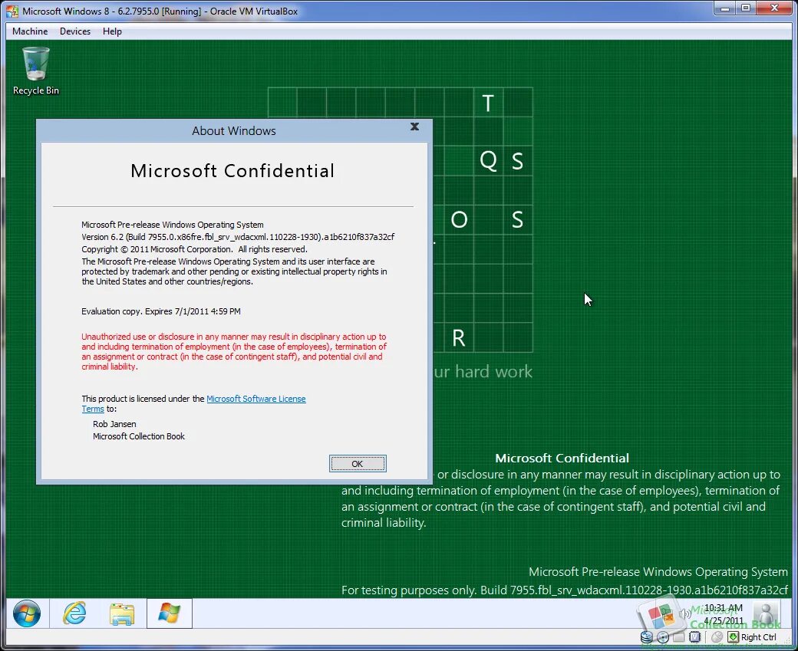Open the Help menu
Viewport: 798px width, 651px height.
point(112,31)
